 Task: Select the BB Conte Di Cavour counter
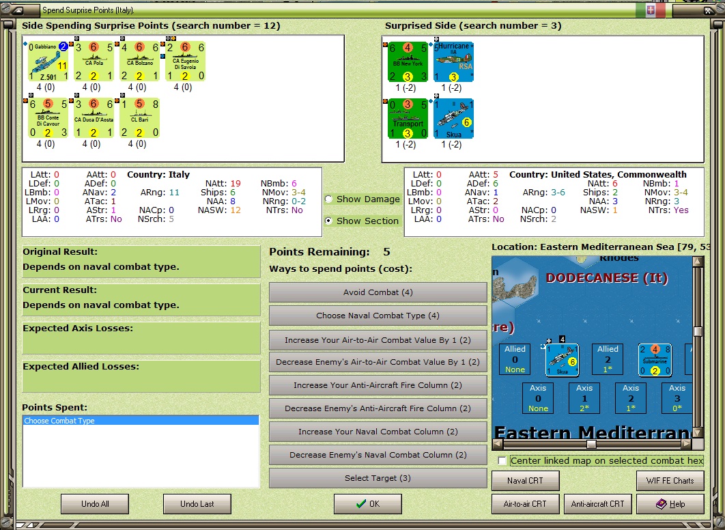tap(48, 118)
